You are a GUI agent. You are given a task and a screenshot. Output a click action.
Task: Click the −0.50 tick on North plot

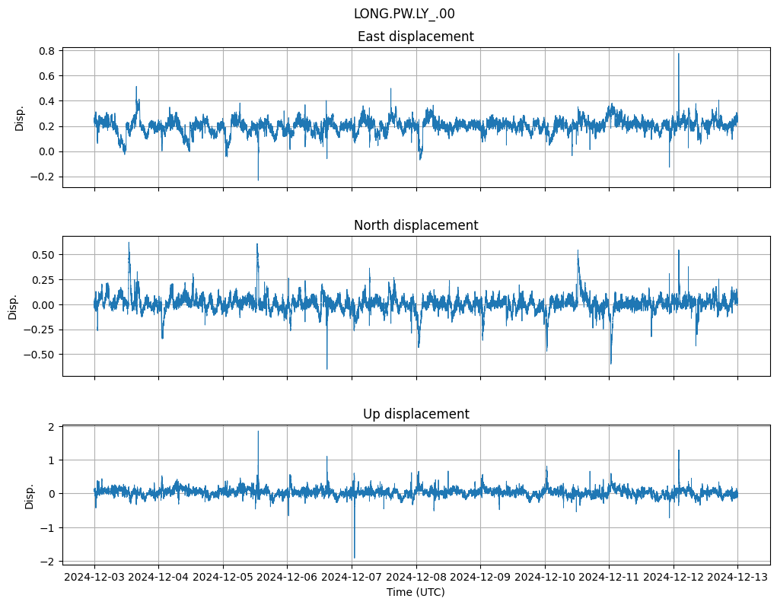[x=40, y=355]
